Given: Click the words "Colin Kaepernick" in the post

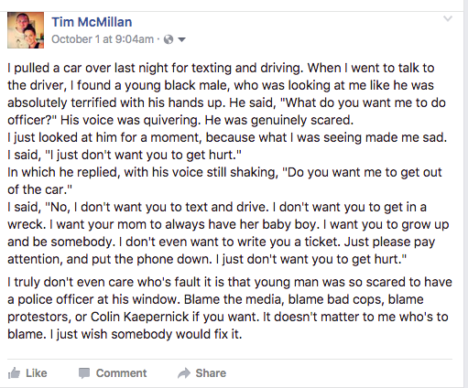Looking at the screenshot, I should point(140,317).
